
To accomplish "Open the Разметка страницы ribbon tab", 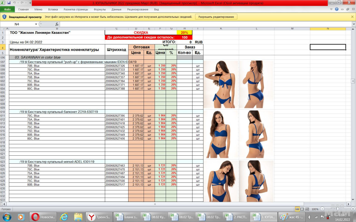I will click(x=76, y=9).
